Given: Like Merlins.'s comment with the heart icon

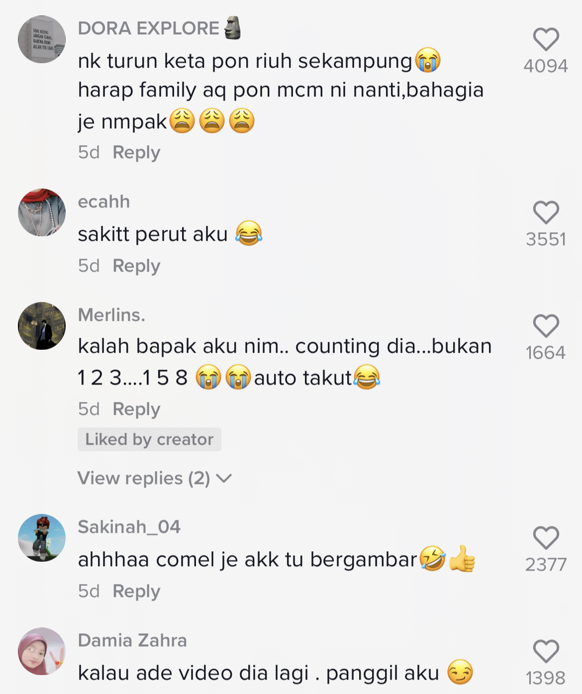Looking at the screenshot, I should pos(546,326).
